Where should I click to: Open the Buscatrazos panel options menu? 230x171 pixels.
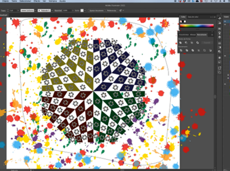[212, 35]
